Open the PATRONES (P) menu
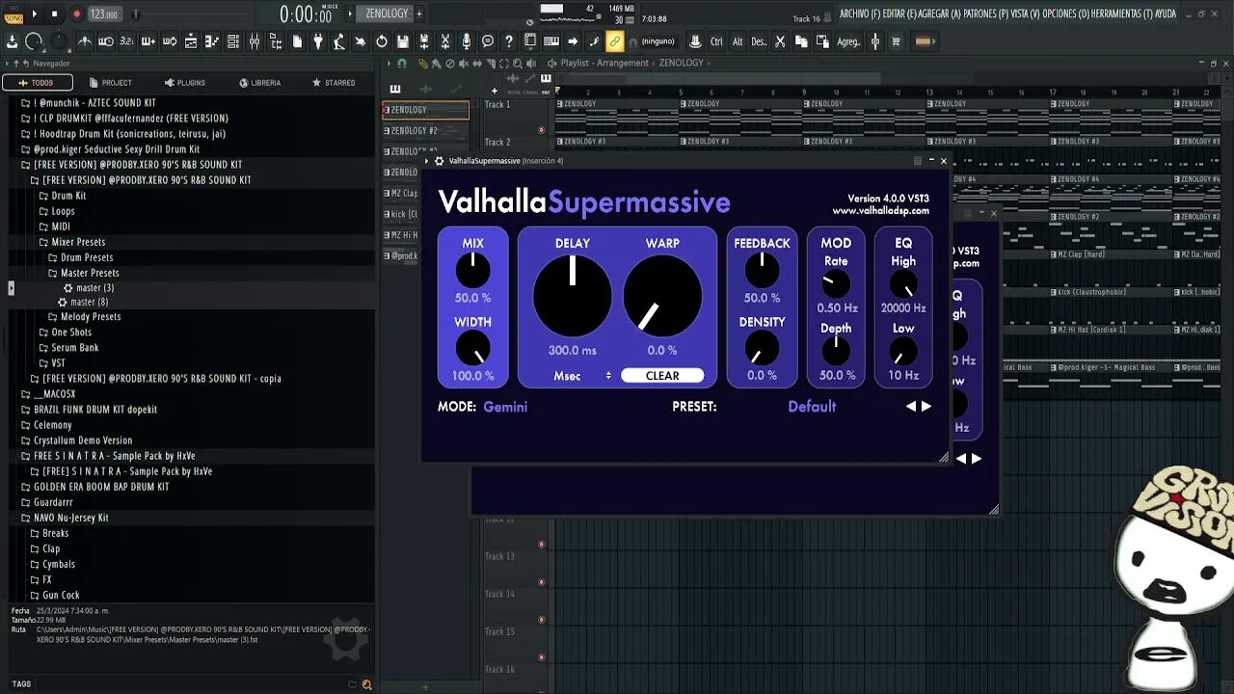Image resolution: width=1234 pixels, height=694 pixels. click(x=986, y=13)
